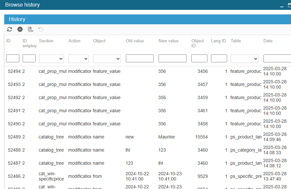Export history to CSV file
The height and width of the screenshot is (189, 291).
[30, 29]
